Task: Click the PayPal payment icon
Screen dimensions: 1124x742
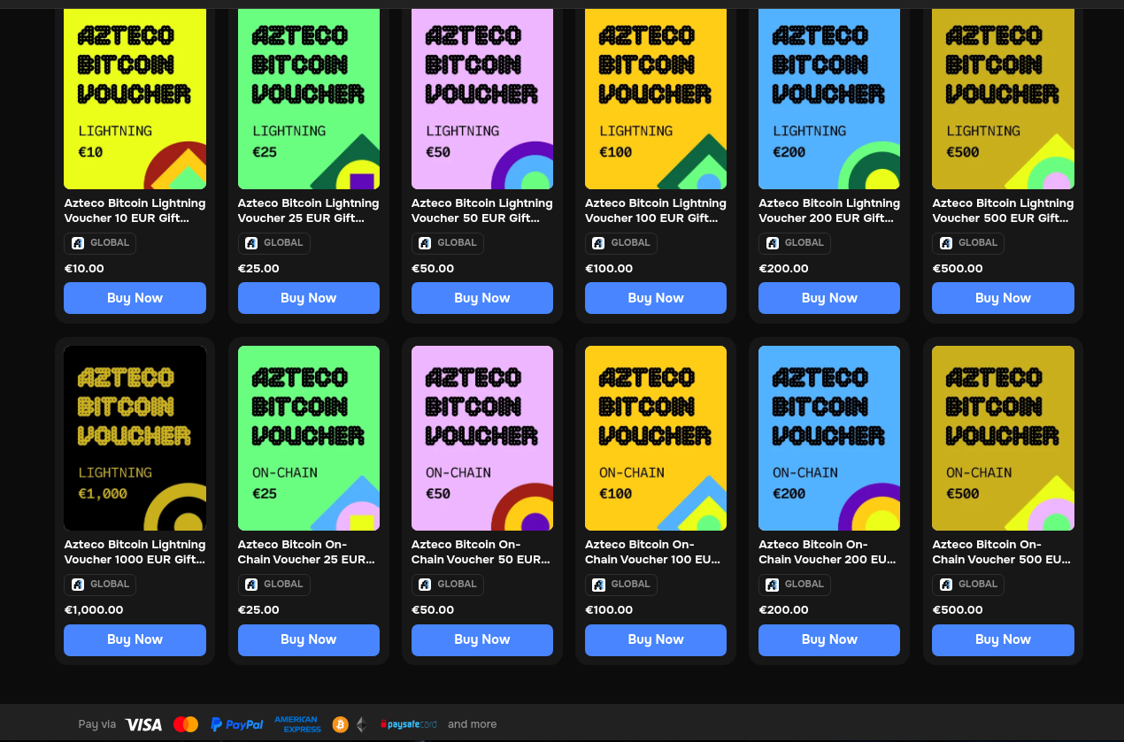Action: 236,723
